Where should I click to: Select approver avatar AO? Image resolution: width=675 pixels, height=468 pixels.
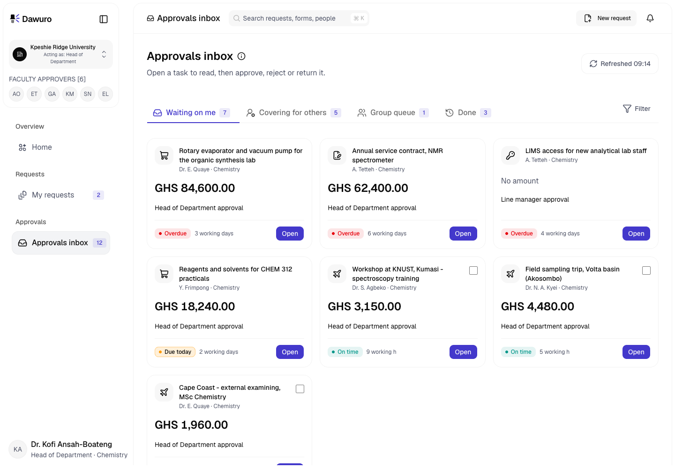[16, 94]
